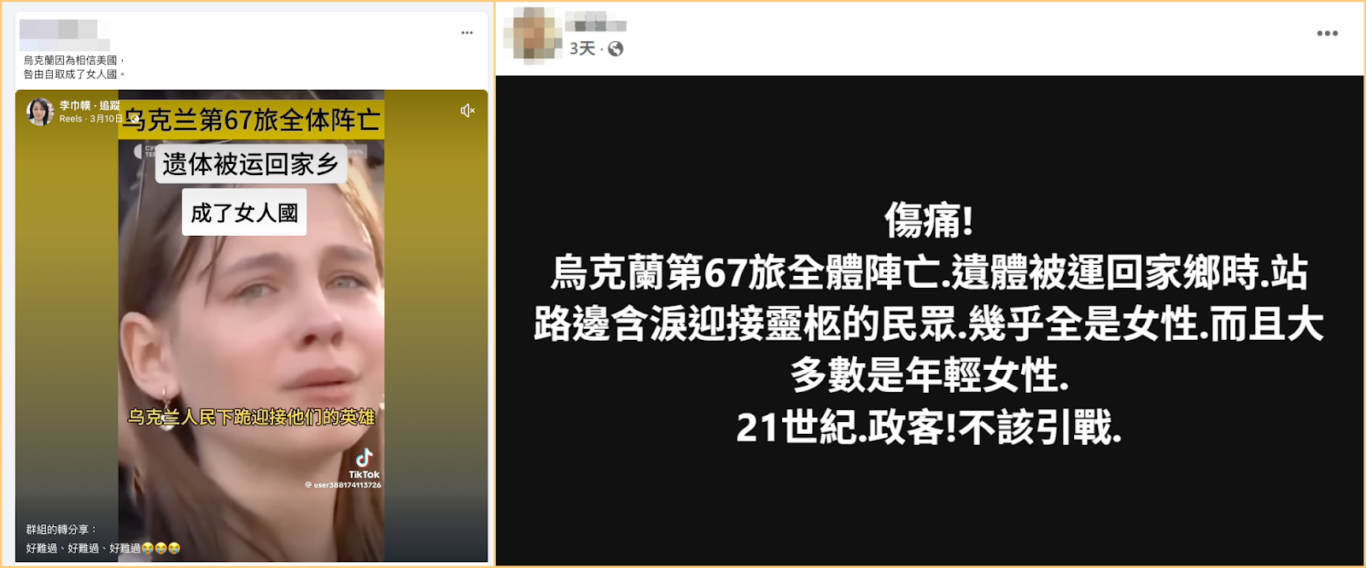Unmute the reel using the speaker icon

coord(467,111)
